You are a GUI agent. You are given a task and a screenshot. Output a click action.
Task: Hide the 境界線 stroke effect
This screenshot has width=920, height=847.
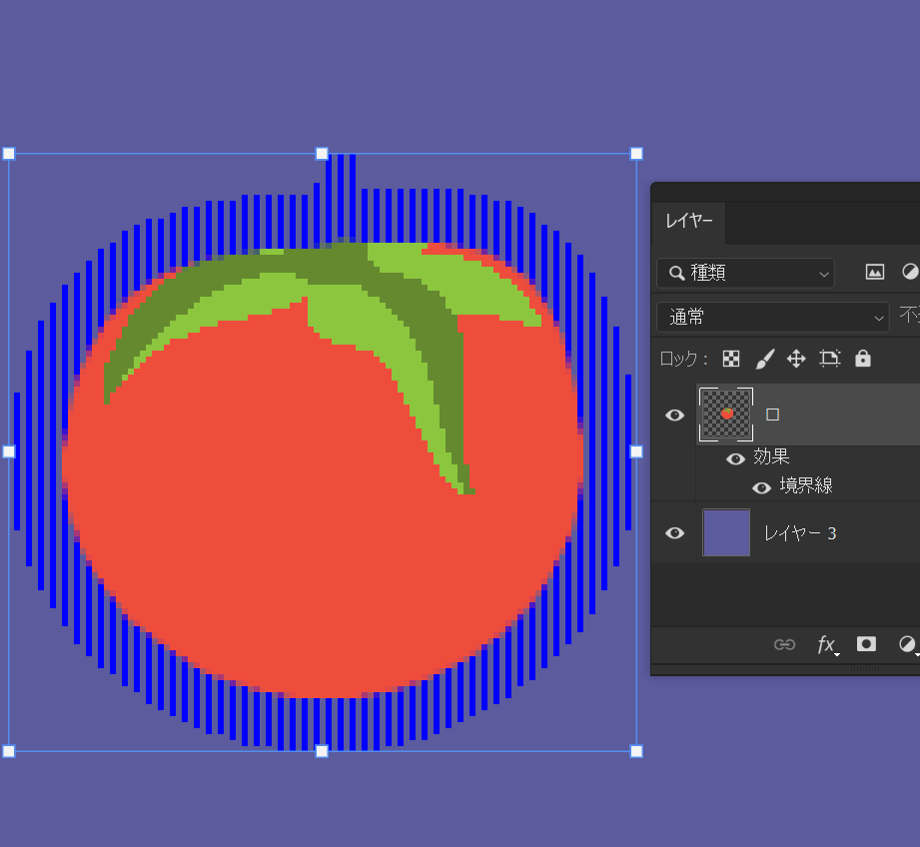(x=761, y=487)
